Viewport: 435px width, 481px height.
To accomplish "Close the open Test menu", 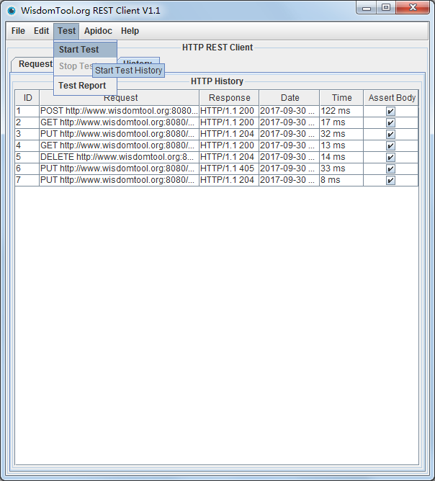I will [66, 31].
